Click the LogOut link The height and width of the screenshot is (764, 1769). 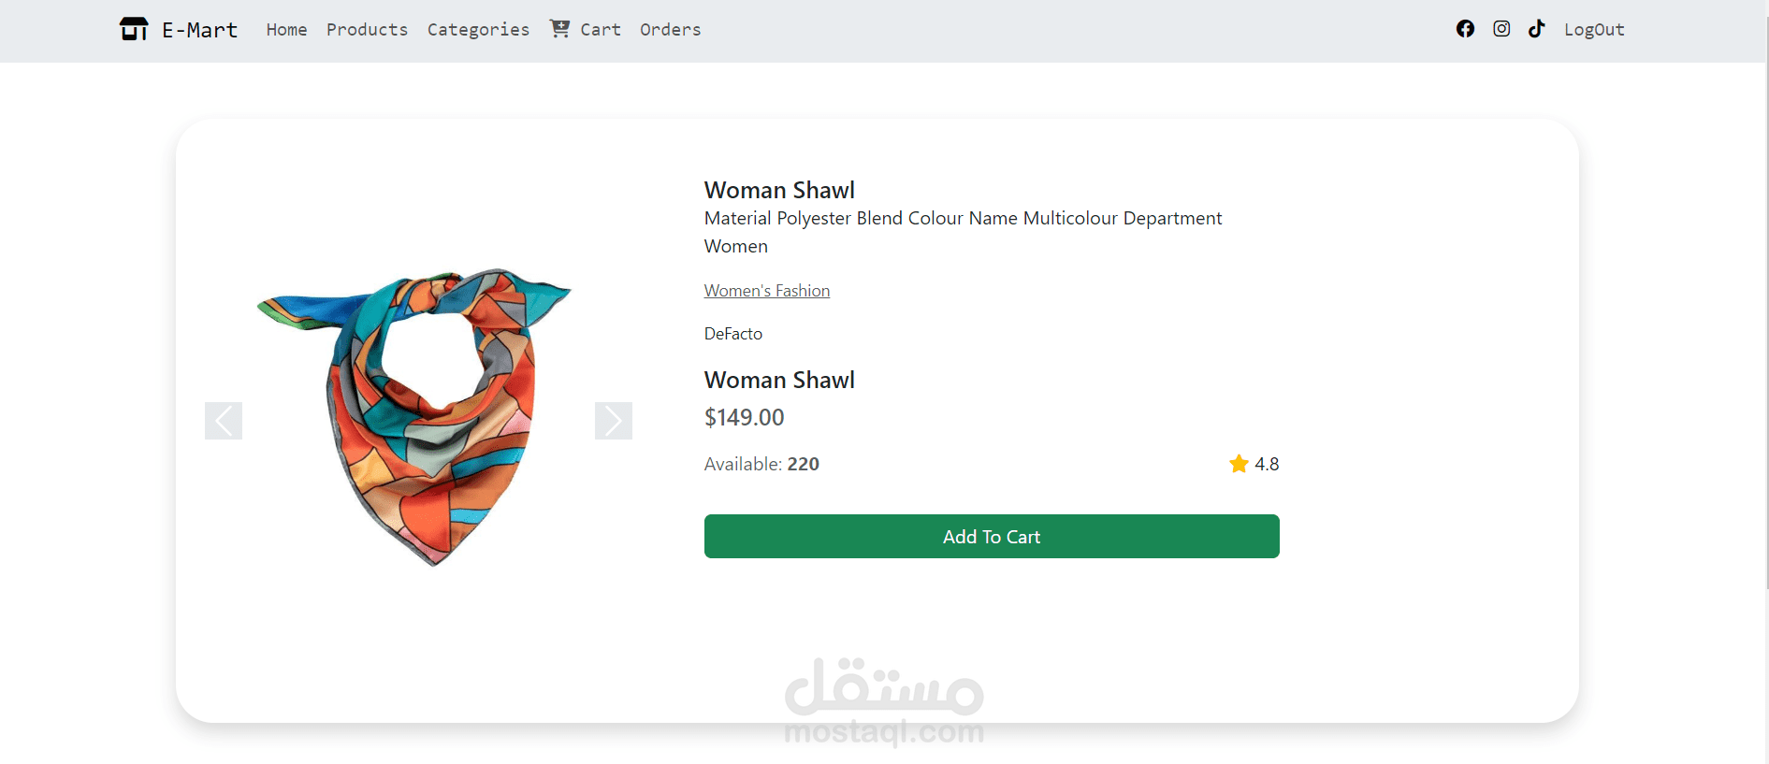click(x=1594, y=30)
